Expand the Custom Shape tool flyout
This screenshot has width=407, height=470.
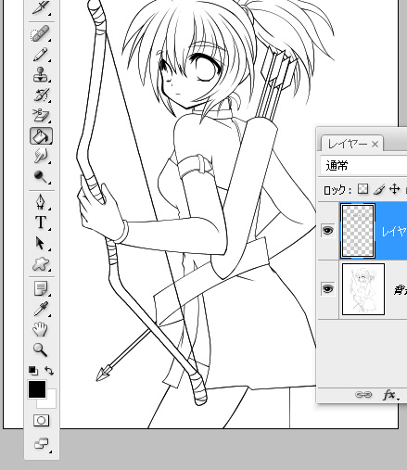click(x=41, y=264)
